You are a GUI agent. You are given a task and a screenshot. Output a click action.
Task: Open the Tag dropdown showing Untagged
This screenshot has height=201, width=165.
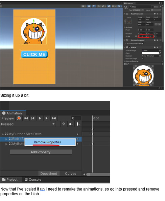click(x=138, y=10)
